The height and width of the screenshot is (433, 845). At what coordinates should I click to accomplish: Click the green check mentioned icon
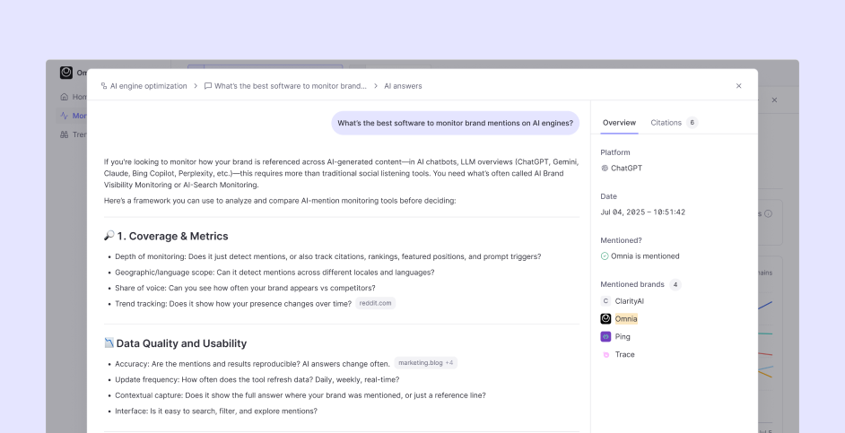click(605, 256)
